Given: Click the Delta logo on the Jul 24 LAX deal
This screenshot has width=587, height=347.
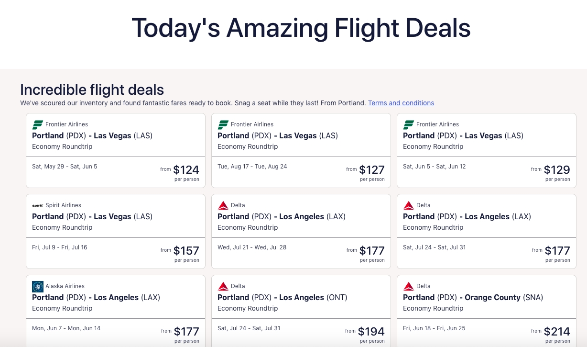Looking at the screenshot, I should [409, 205].
